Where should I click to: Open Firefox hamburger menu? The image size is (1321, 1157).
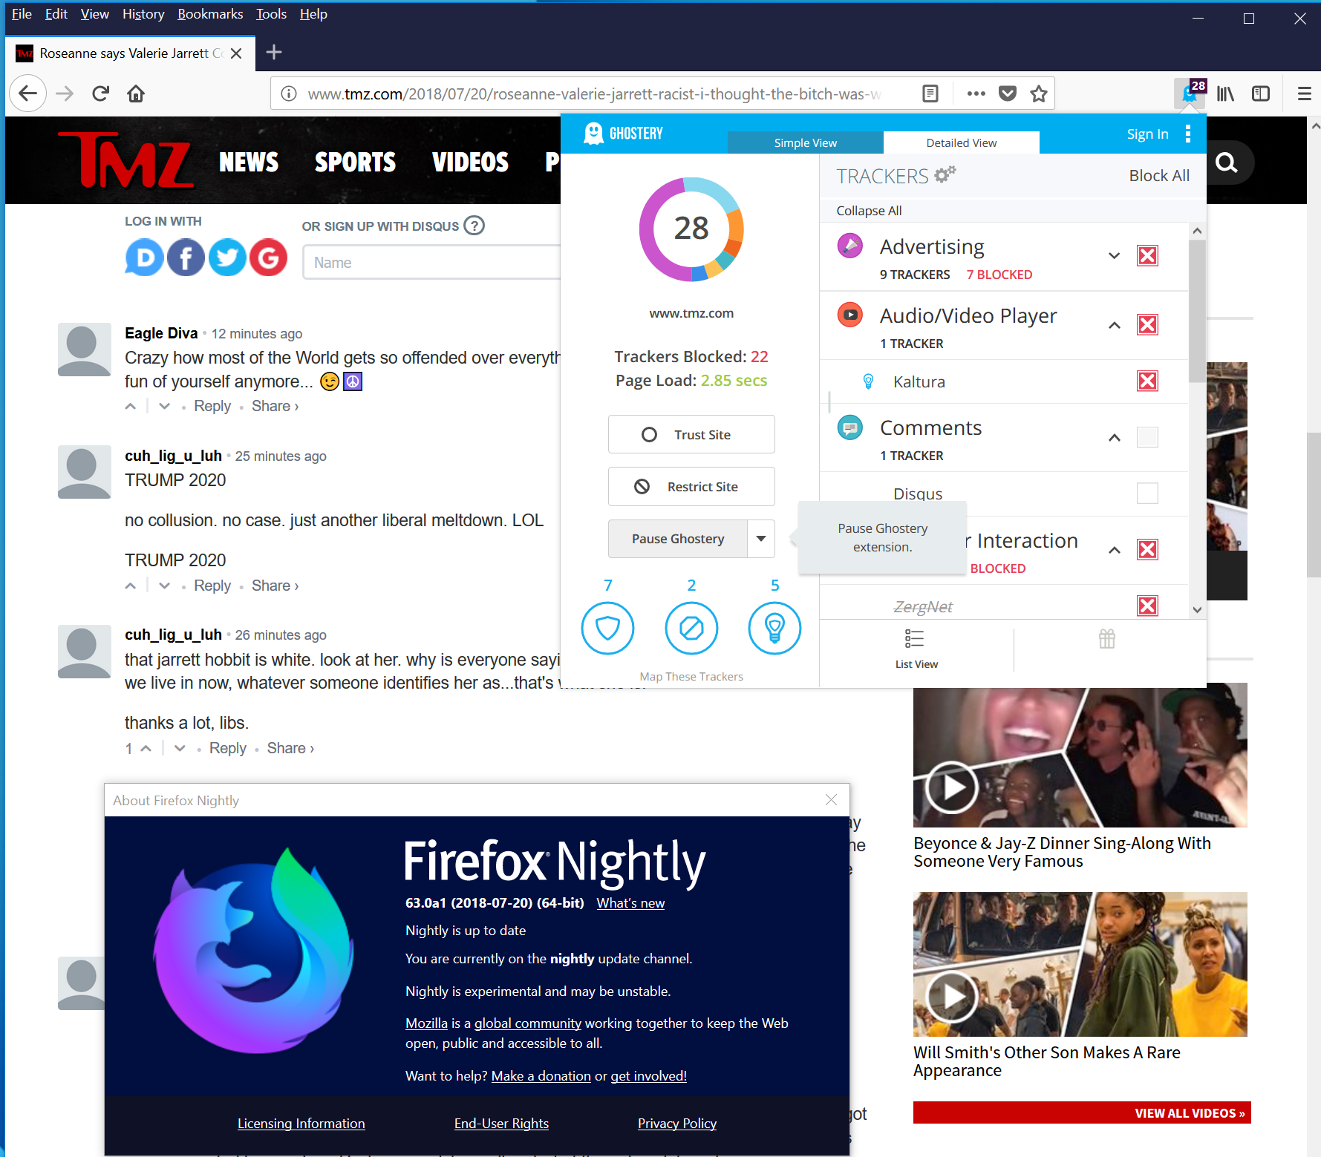[x=1305, y=94]
